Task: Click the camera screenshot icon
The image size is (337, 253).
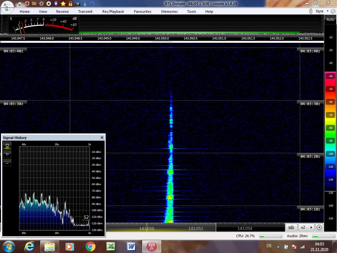Action: pyautogui.click(x=78, y=4)
